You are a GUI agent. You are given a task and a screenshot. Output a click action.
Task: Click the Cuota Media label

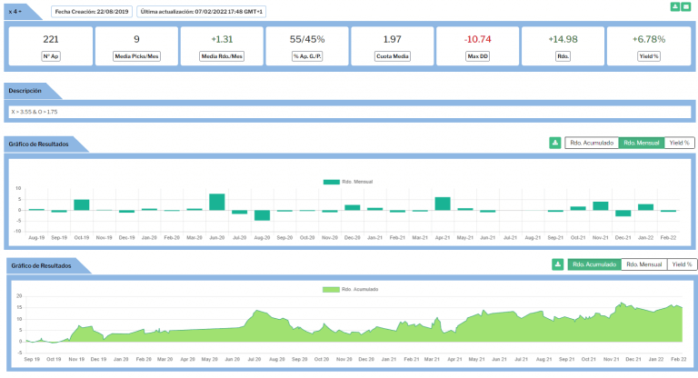click(x=393, y=56)
